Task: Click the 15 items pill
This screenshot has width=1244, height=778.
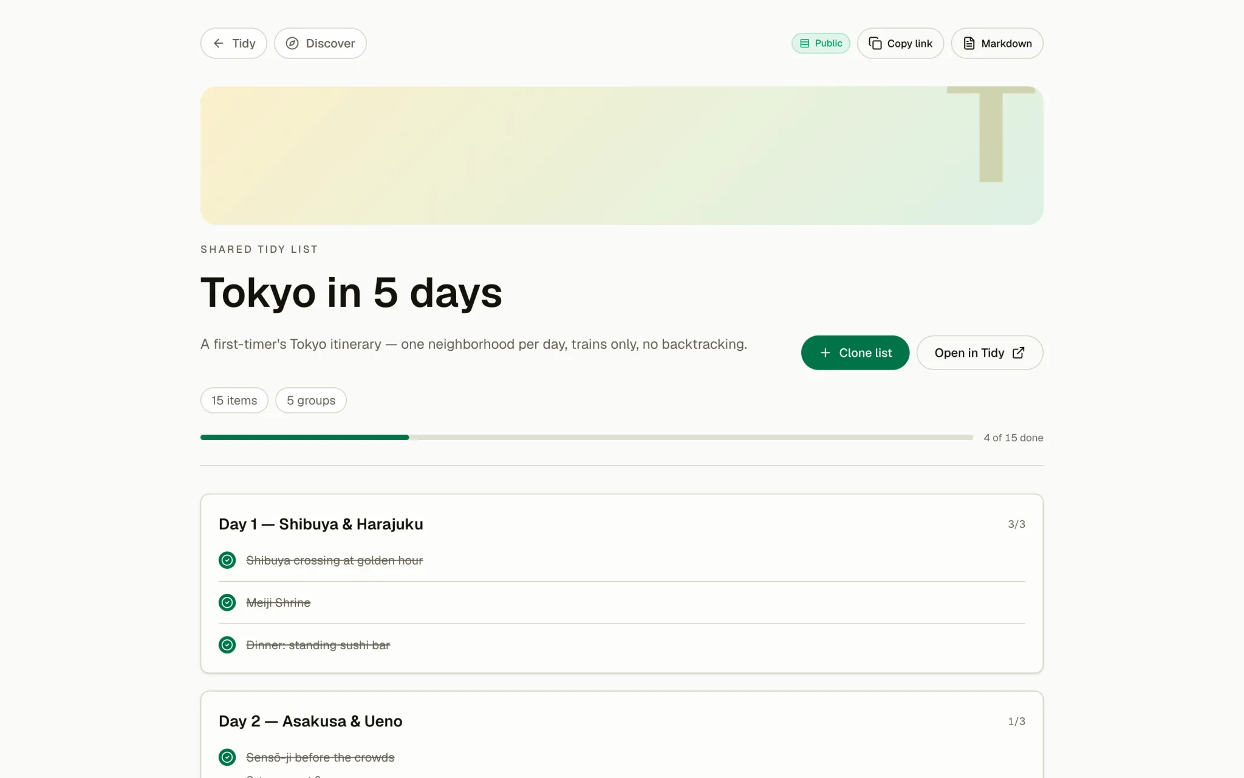Action: pos(234,401)
